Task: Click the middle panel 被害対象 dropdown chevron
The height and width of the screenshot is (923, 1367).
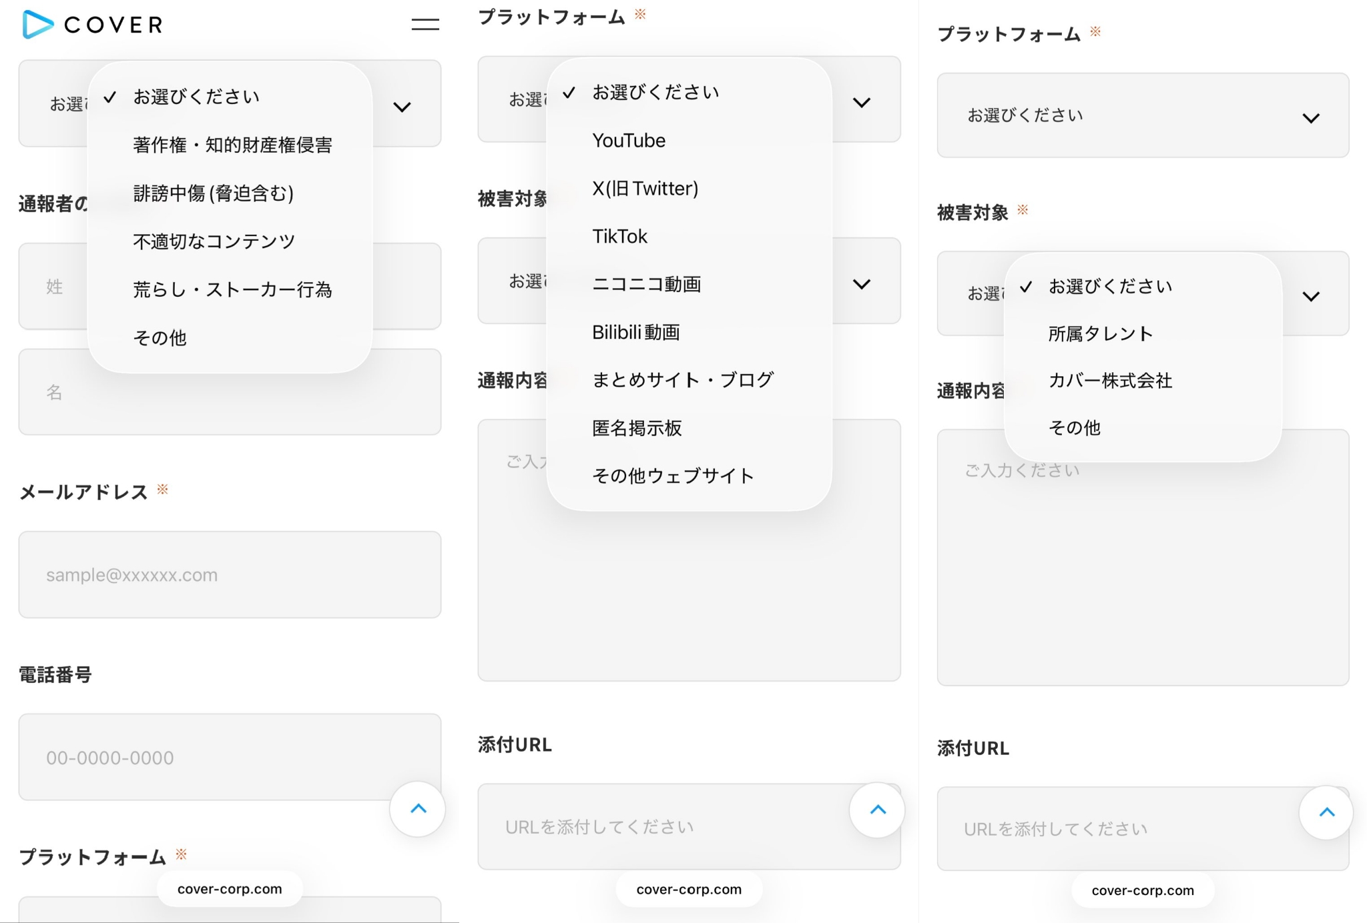Action: (x=862, y=285)
